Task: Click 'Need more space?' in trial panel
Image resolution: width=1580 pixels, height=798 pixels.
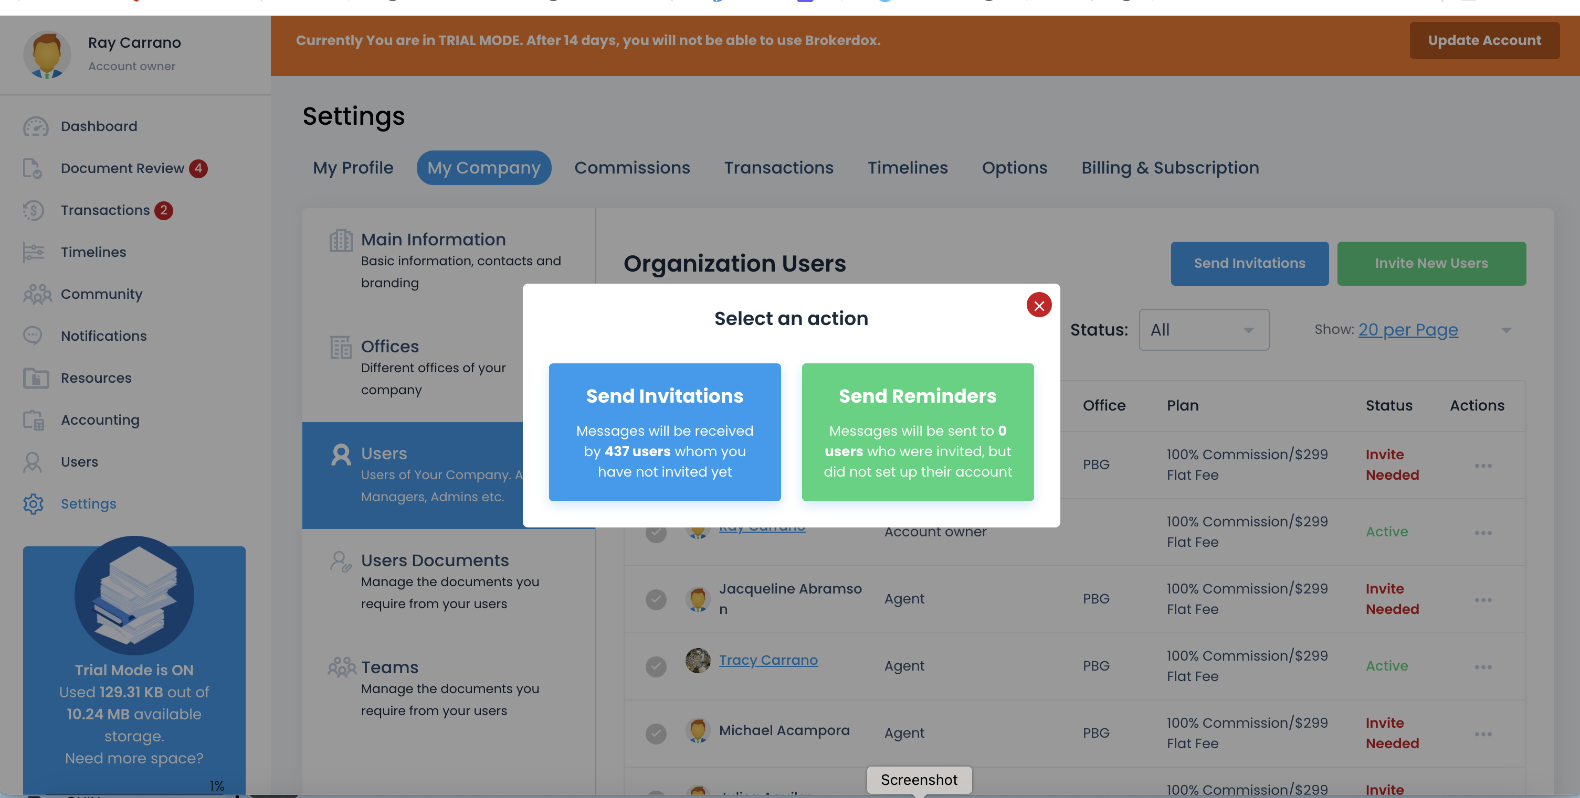Action: pos(134,759)
